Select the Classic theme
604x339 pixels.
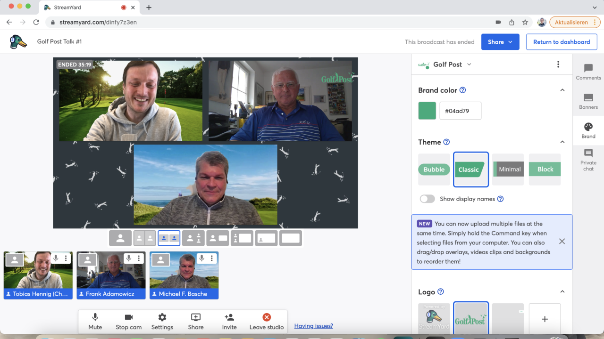click(x=471, y=169)
